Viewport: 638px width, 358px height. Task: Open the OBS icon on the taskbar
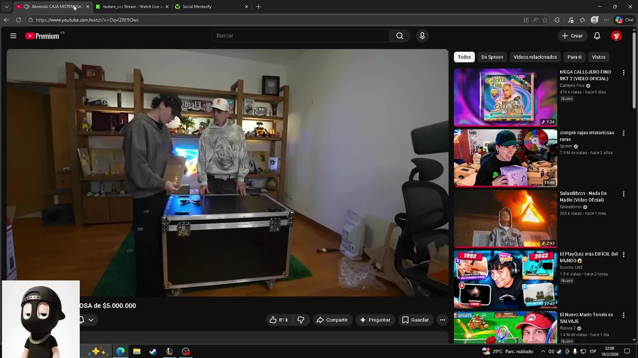tap(186, 352)
